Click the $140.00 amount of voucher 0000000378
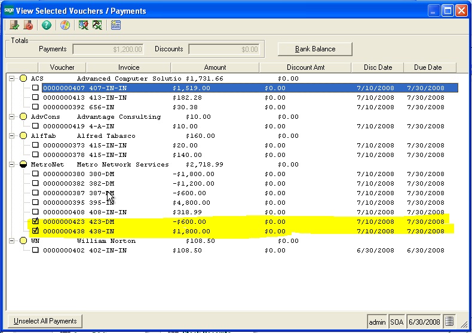Image resolution: width=472 pixels, height=333 pixels. tap(187, 155)
